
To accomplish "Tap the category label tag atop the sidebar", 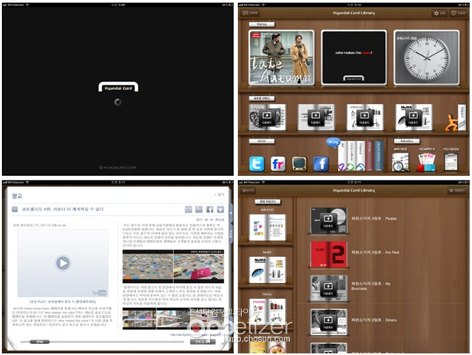I will (x=268, y=202).
